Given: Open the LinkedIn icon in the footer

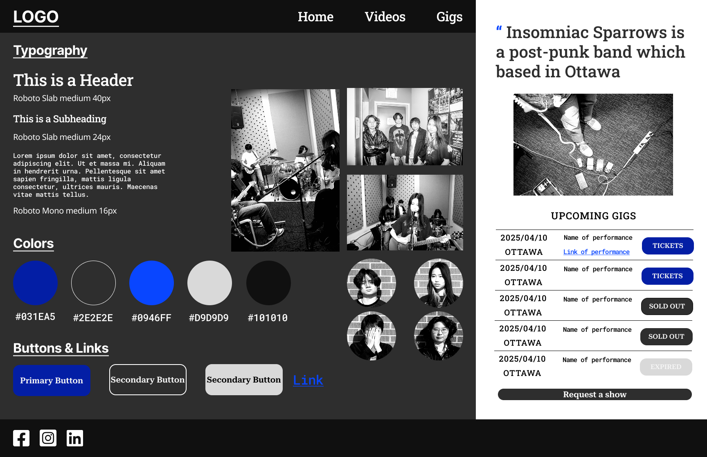Looking at the screenshot, I should click(75, 438).
